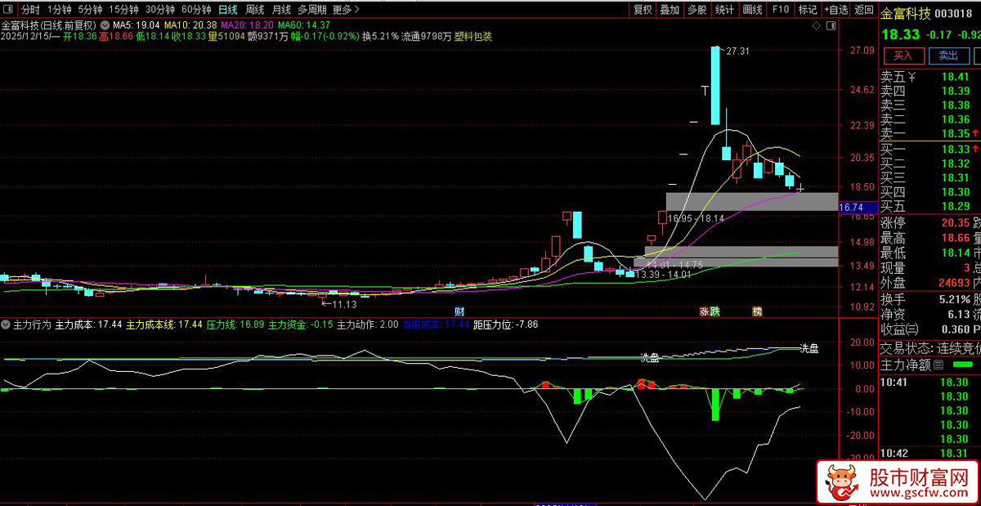Screen dimensions: 981x506
Task: Toggle the left panel icon beside 分时
Action: coord(10,10)
